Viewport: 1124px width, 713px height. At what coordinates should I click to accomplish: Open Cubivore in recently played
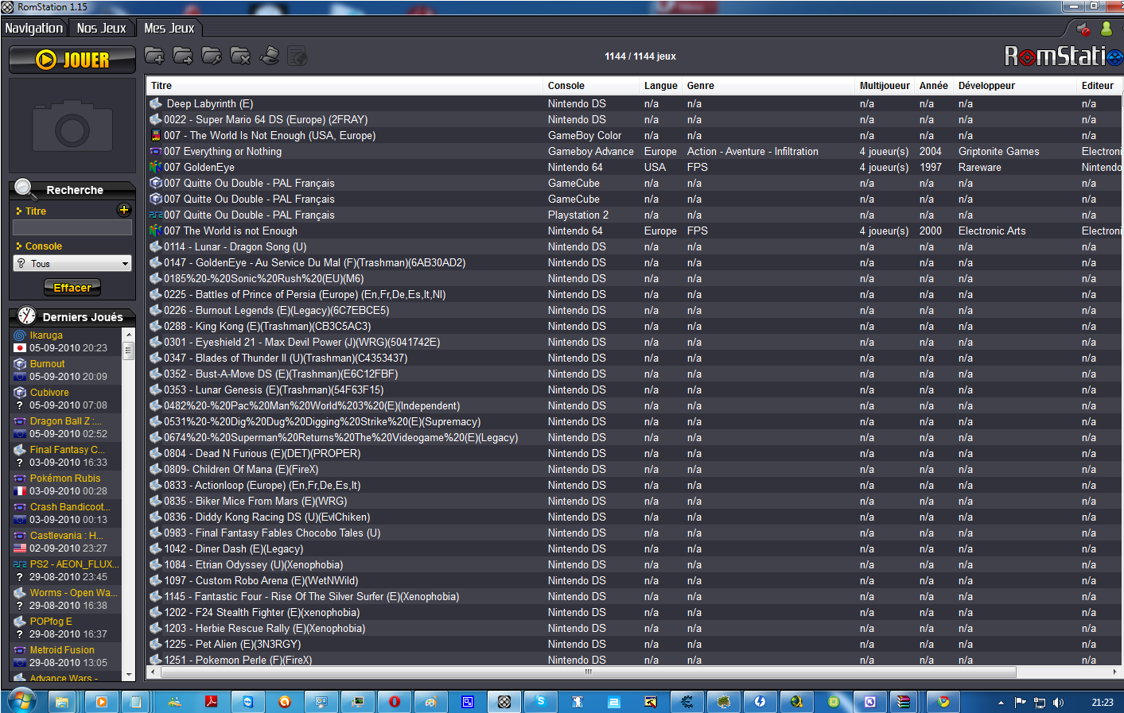(67, 399)
